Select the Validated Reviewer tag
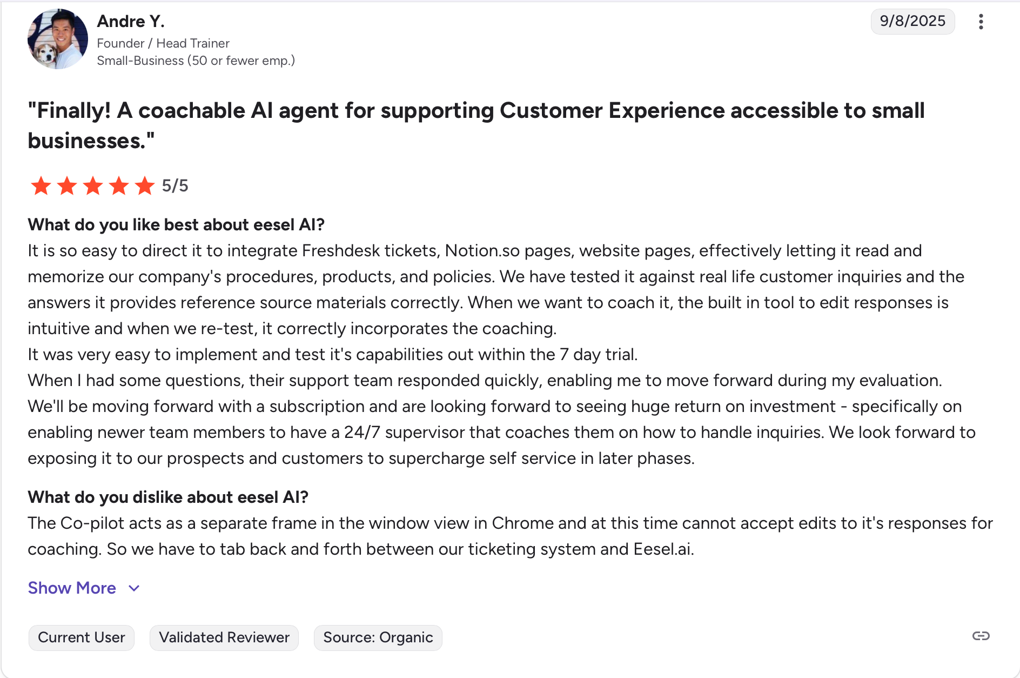 pyautogui.click(x=224, y=637)
